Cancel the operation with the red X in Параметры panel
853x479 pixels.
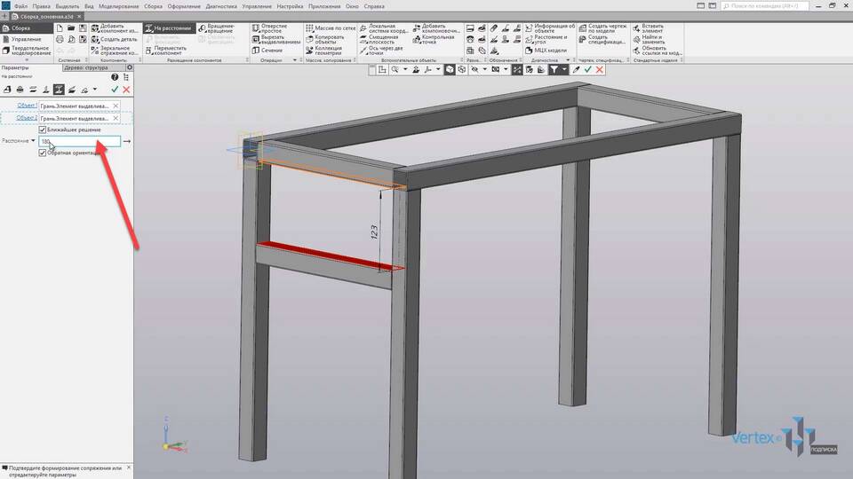126,90
